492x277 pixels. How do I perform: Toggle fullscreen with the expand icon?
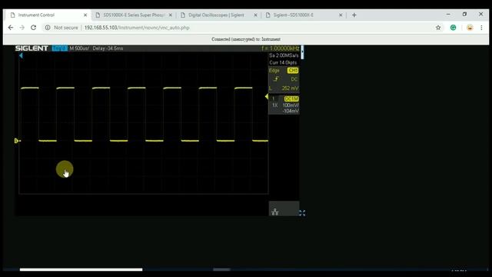[302, 213]
